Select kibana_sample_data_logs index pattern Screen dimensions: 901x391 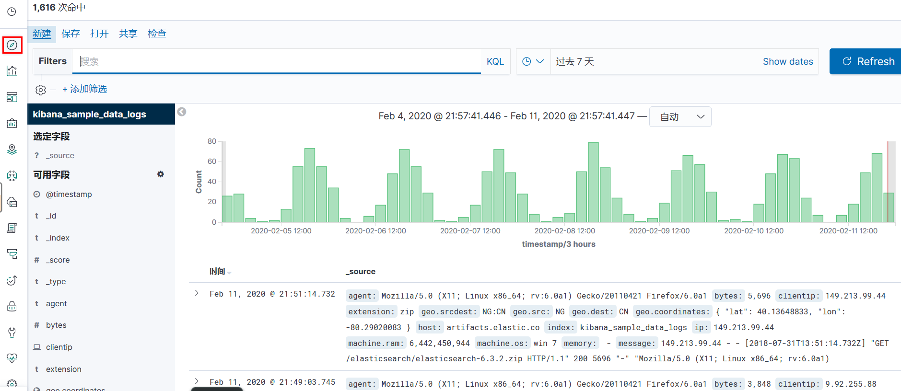[x=101, y=114]
